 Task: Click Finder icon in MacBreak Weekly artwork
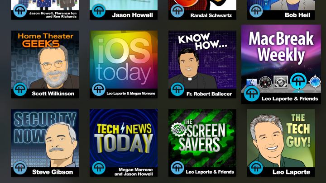tap(252, 82)
